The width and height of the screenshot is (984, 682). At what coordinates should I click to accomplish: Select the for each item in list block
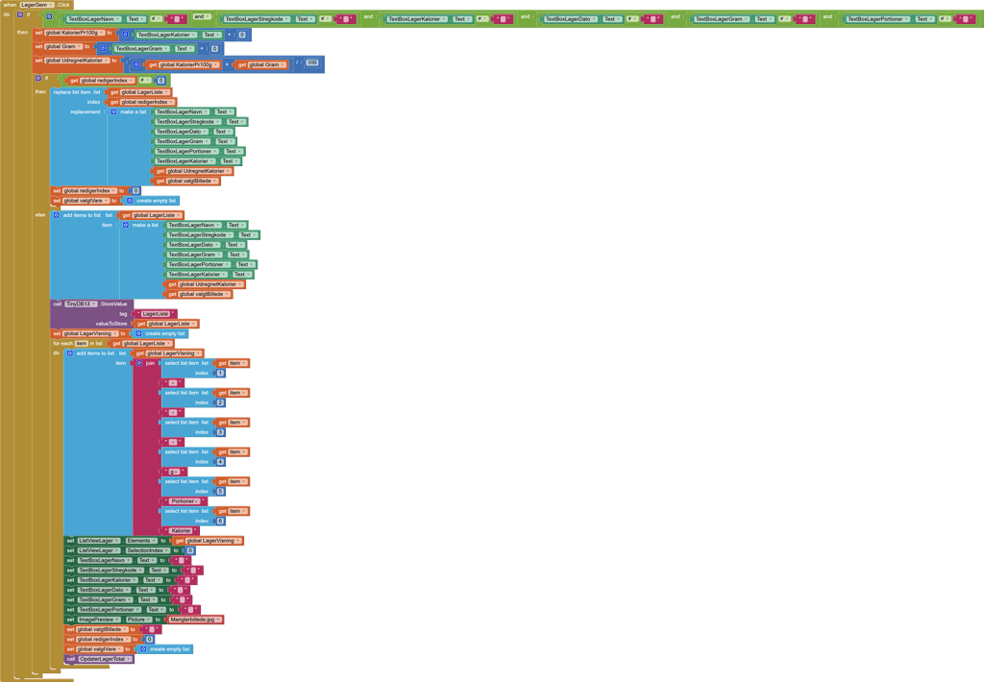61,343
